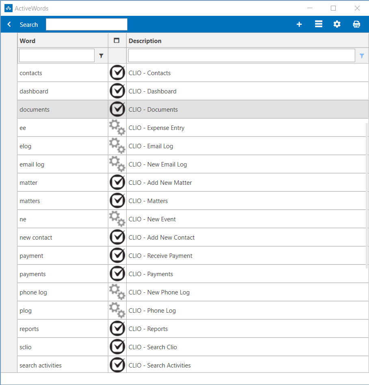The height and width of the screenshot is (385, 369).
Task: Print the word list with printer icon
Action: (x=356, y=24)
